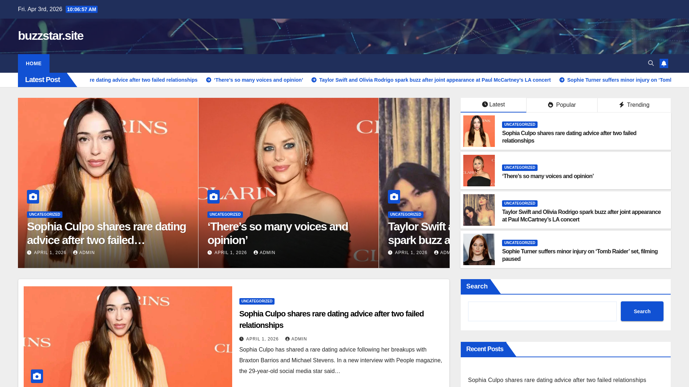Click camera icon on 'There's so many voices' slide
The width and height of the screenshot is (689, 387).
pos(214,197)
